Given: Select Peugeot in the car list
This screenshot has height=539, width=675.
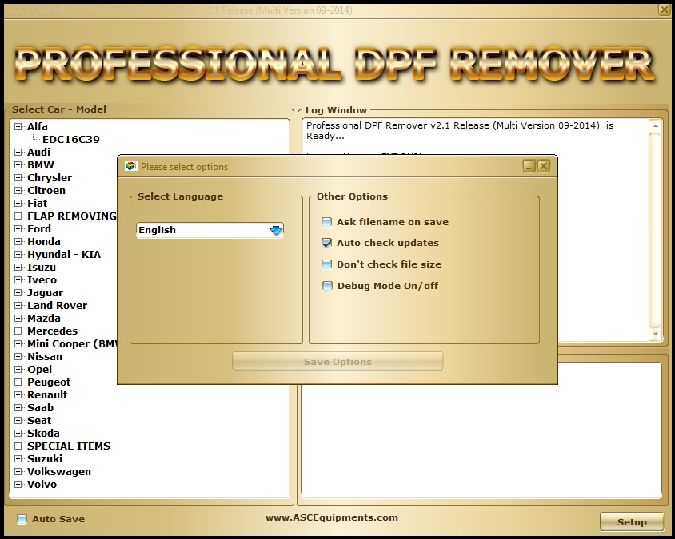Looking at the screenshot, I should (x=49, y=382).
